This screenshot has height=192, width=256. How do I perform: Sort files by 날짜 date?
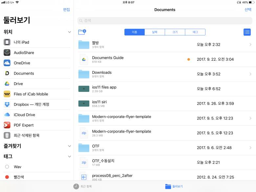(x=155, y=32)
